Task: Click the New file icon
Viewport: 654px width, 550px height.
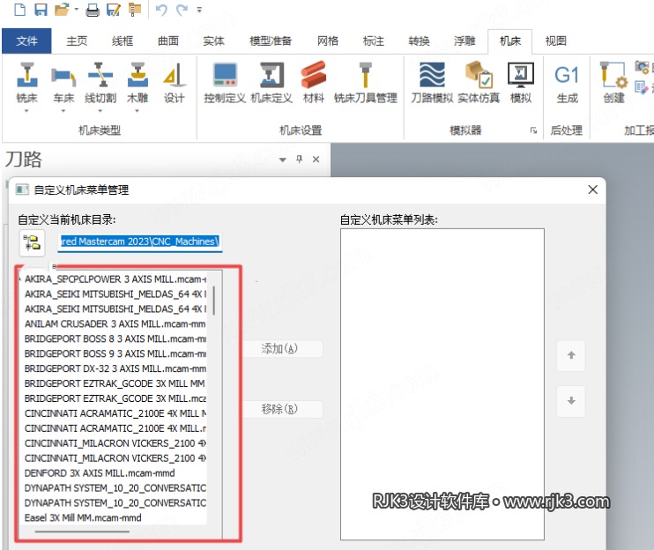Action: click(19, 9)
